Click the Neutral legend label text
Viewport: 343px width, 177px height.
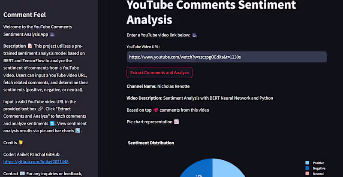click(x=318, y=174)
